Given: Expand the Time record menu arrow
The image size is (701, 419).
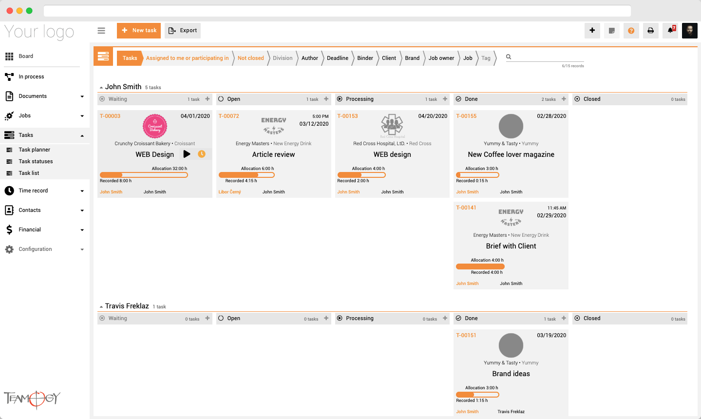Looking at the screenshot, I should click(x=82, y=191).
